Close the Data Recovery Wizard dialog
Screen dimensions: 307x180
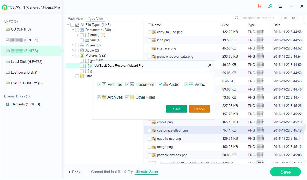pos(210,65)
